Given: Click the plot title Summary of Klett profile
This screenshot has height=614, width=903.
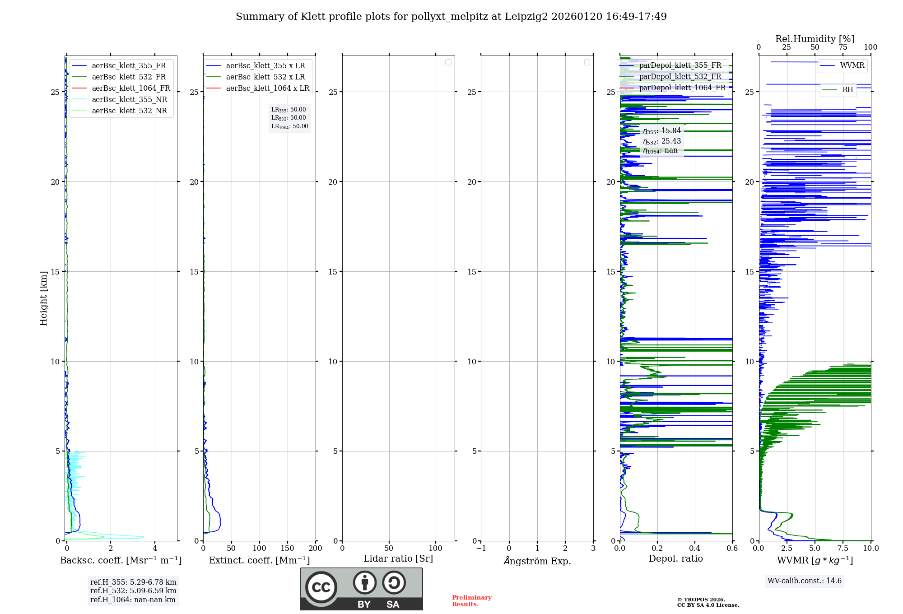Looking at the screenshot, I should (451, 17).
